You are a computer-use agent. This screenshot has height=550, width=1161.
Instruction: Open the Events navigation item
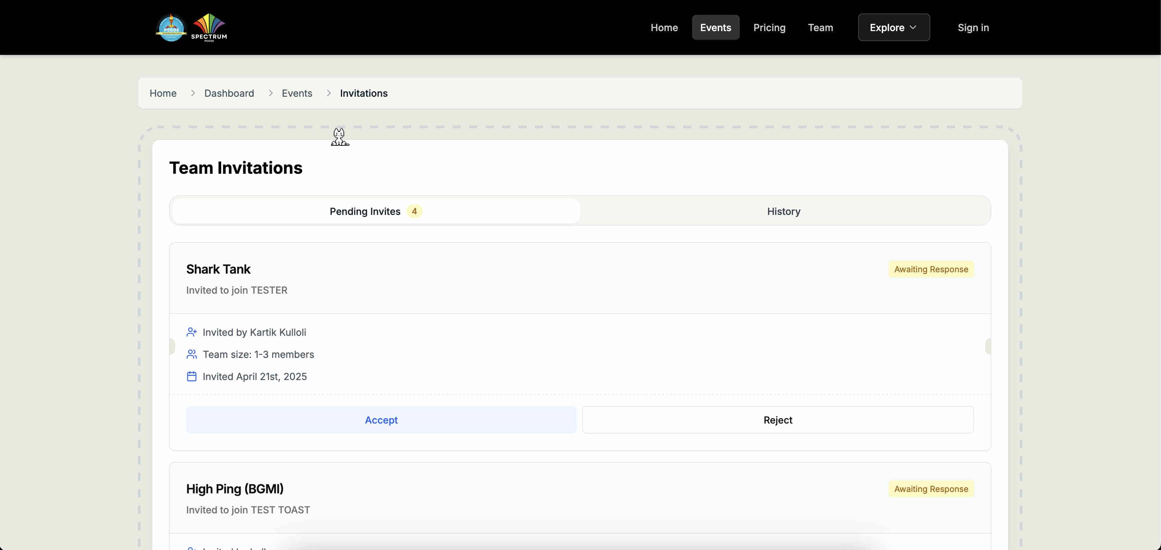tap(715, 28)
